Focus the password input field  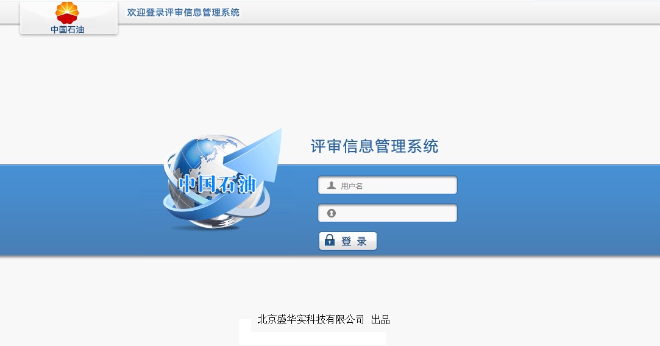[387, 213]
